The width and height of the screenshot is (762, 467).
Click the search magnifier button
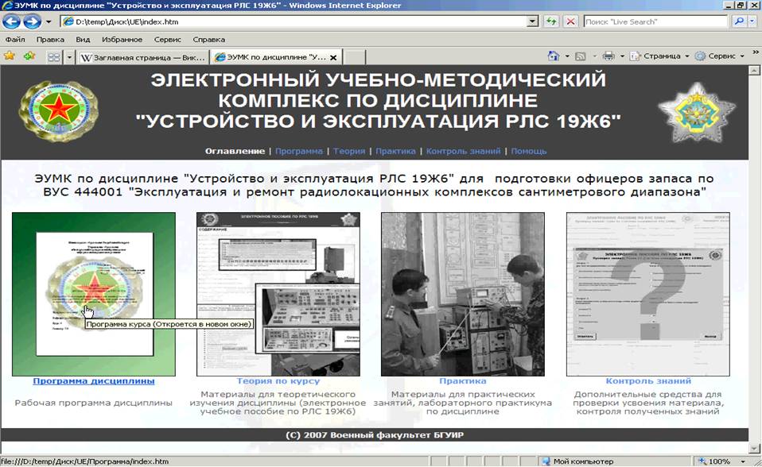[739, 21]
